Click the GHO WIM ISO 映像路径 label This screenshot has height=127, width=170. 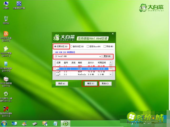tap(65, 52)
